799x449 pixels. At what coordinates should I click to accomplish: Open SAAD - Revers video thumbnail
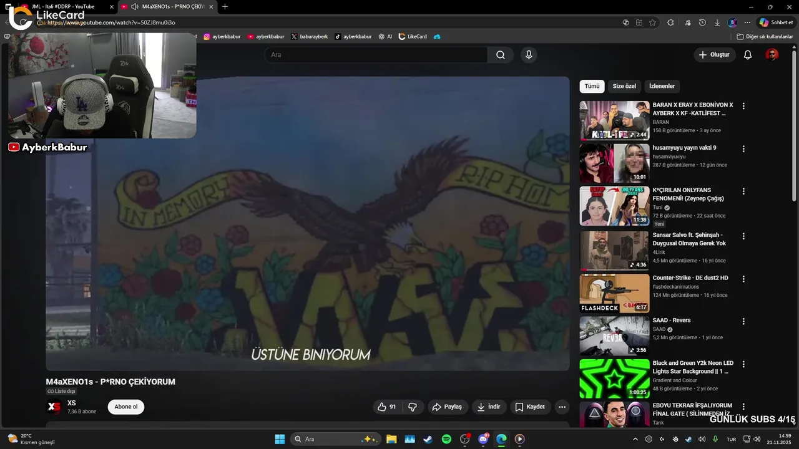614,336
